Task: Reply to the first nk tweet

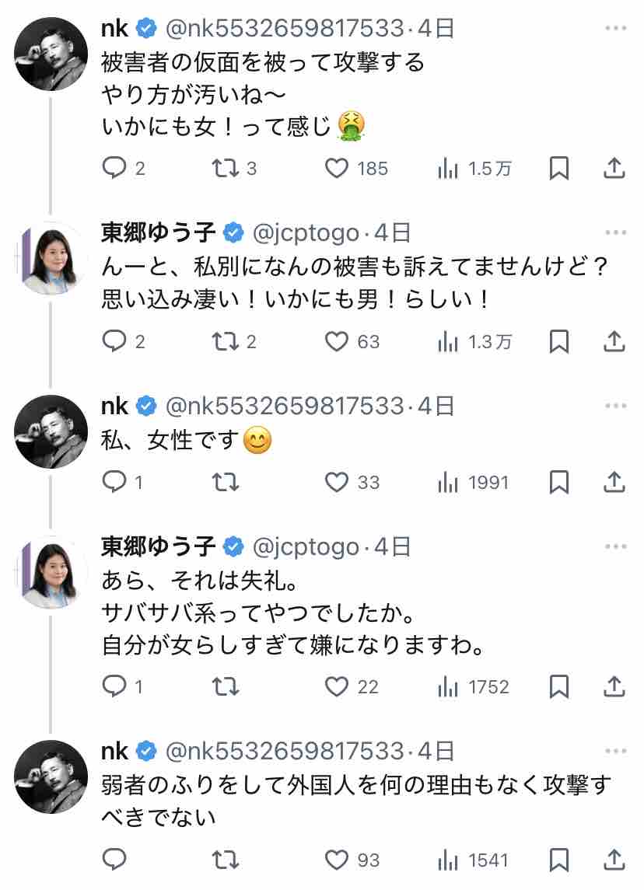Action: point(115,168)
